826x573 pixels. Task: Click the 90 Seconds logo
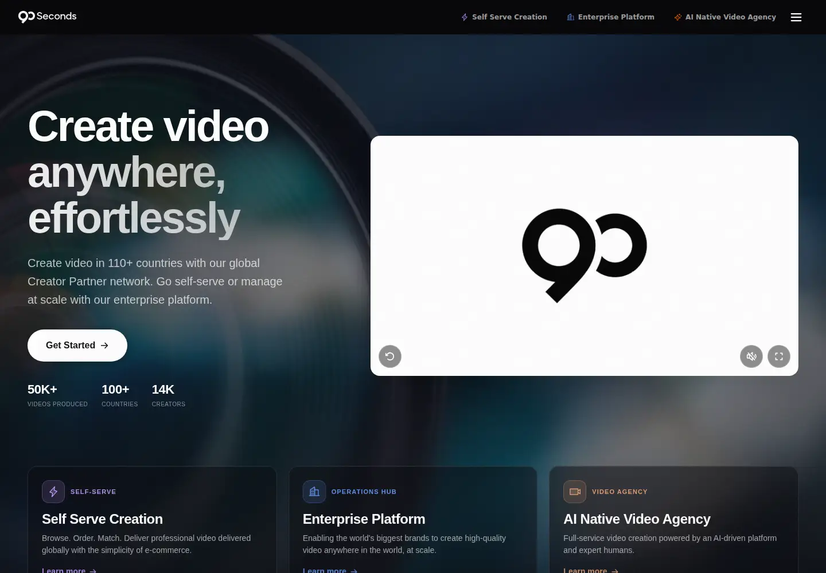point(47,17)
